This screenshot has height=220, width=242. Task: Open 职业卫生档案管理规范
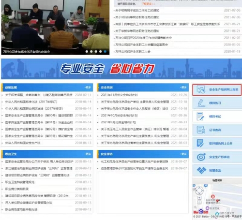click(x=20, y=182)
